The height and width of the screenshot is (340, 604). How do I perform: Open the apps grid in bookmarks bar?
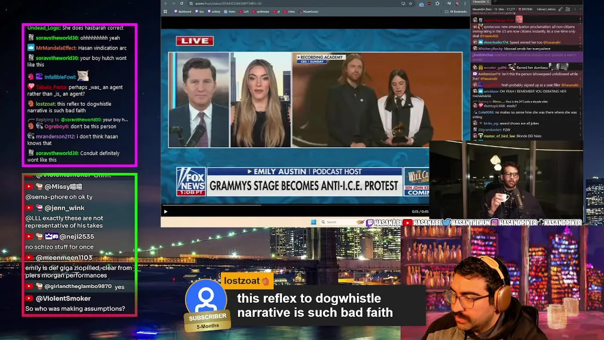[x=165, y=11]
